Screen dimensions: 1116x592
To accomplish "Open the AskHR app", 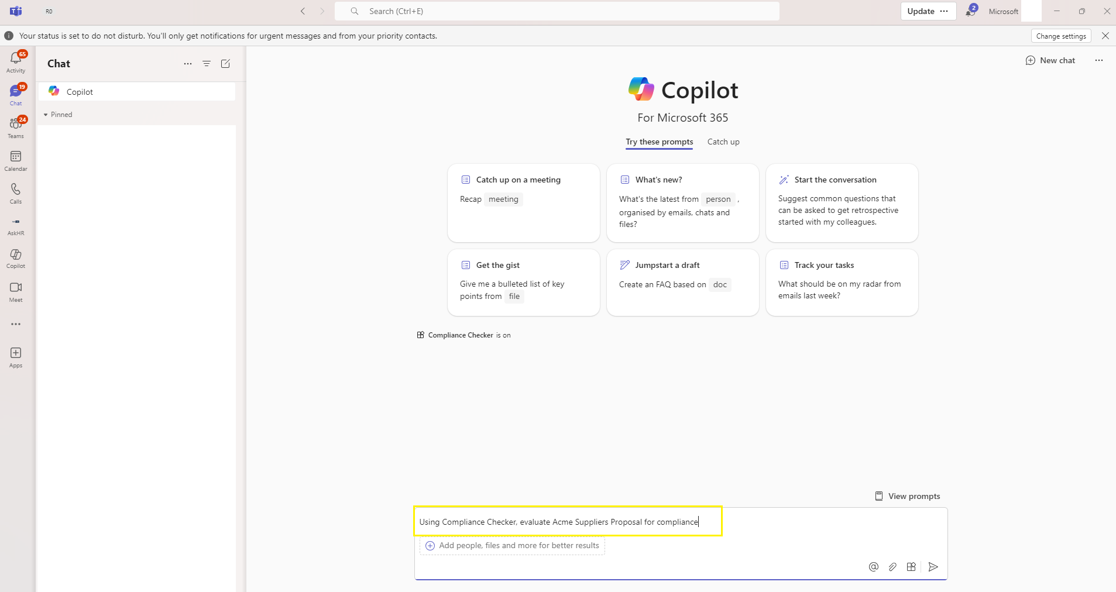I will (x=16, y=226).
